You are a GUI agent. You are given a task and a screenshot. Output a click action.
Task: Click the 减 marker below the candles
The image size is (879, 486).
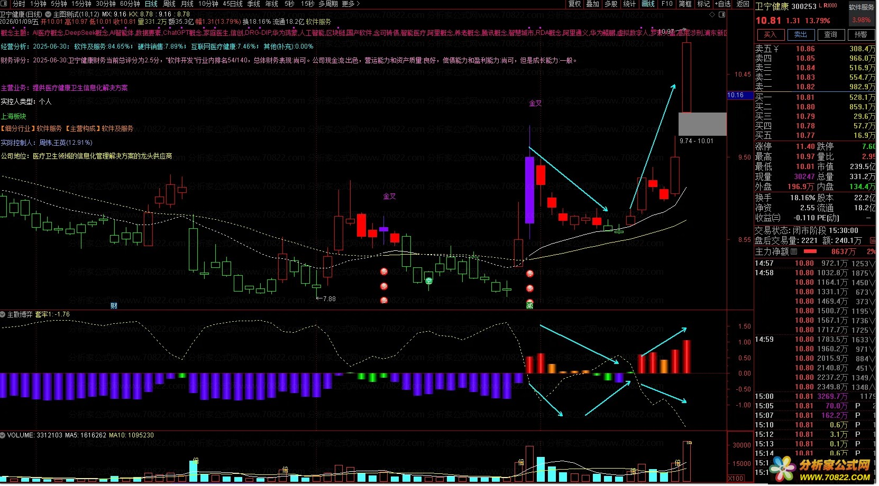(529, 305)
